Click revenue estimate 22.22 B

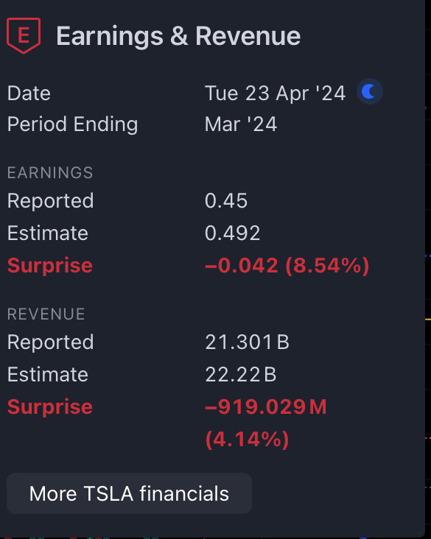click(x=241, y=375)
